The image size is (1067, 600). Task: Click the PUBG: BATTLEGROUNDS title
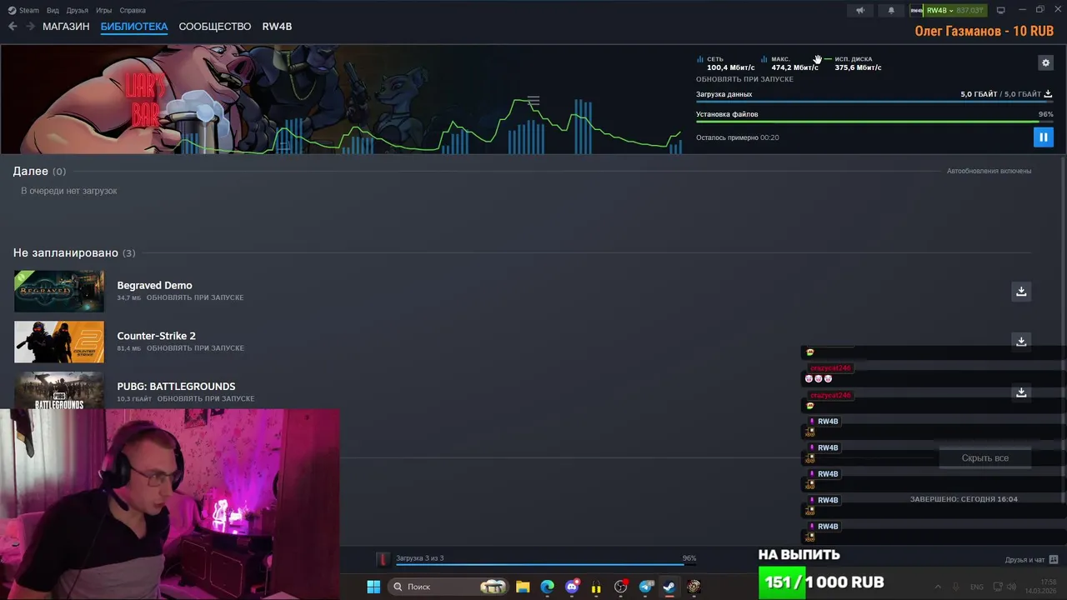point(176,387)
